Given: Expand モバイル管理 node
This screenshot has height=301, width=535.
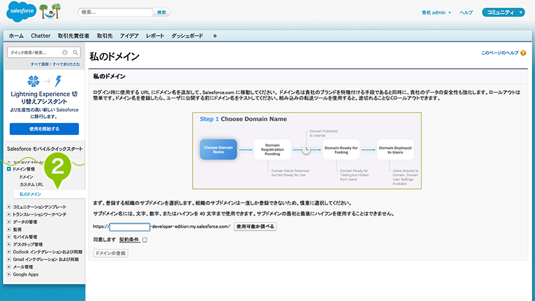Looking at the screenshot, I should coord(9,237).
